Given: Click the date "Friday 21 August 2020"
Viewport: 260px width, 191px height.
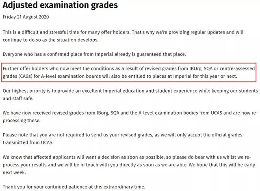Looking at the screenshot, I should pos(26,17).
